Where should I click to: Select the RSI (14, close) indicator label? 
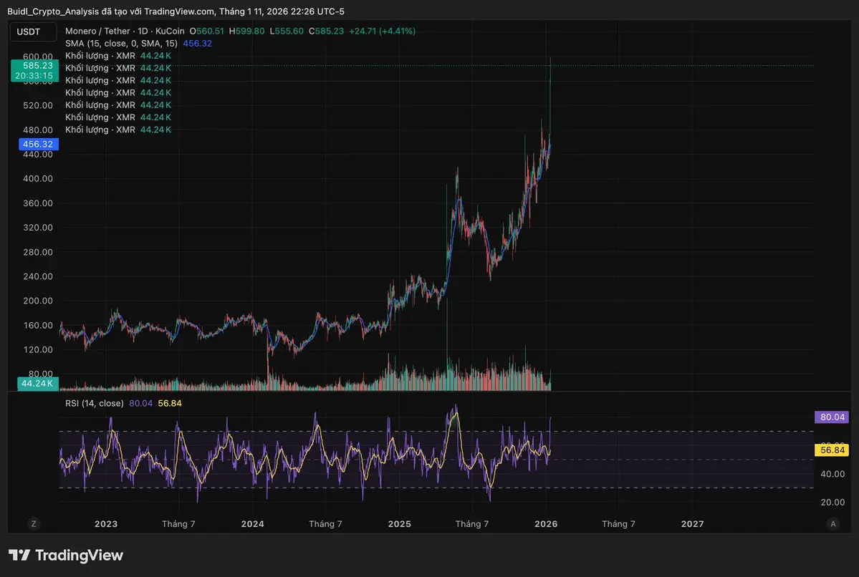tap(94, 403)
